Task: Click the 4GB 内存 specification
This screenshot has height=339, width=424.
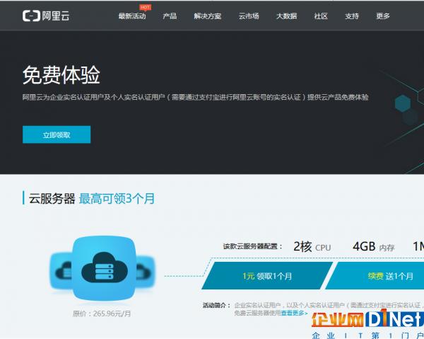Action: [373, 247]
